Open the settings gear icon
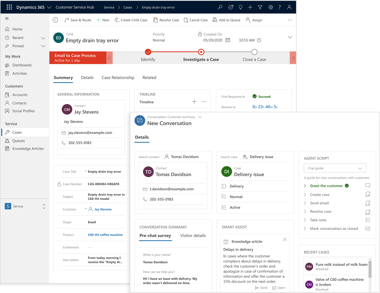 click(x=271, y=7)
